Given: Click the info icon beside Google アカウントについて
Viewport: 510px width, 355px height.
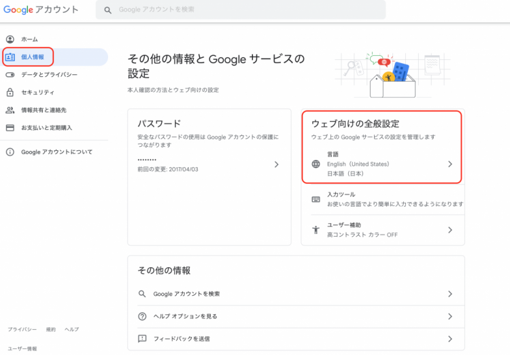Looking at the screenshot, I should click(x=10, y=152).
